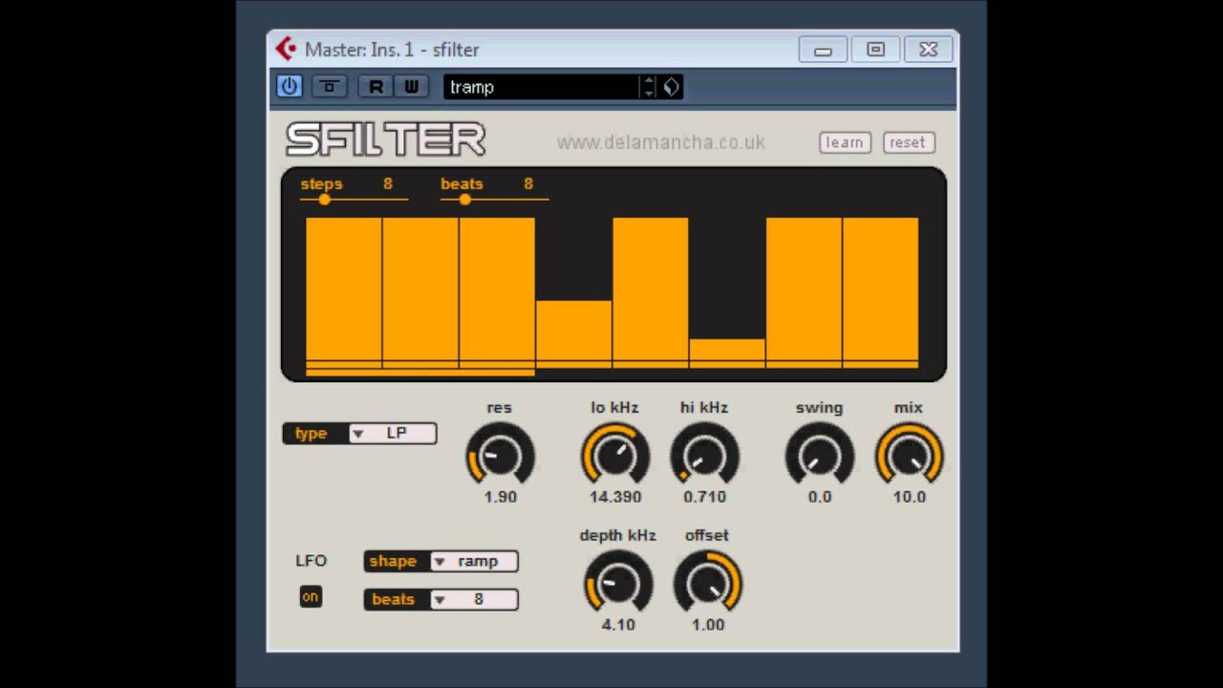Step presets with the up/down arrows
The image size is (1223, 688).
tap(649, 87)
